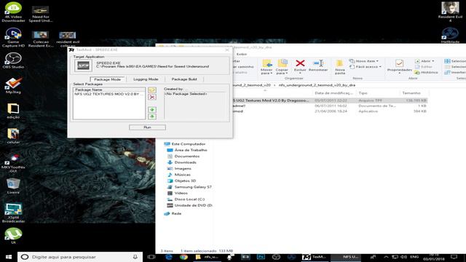Select the Documento de Texto readme file row

pos(330,106)
